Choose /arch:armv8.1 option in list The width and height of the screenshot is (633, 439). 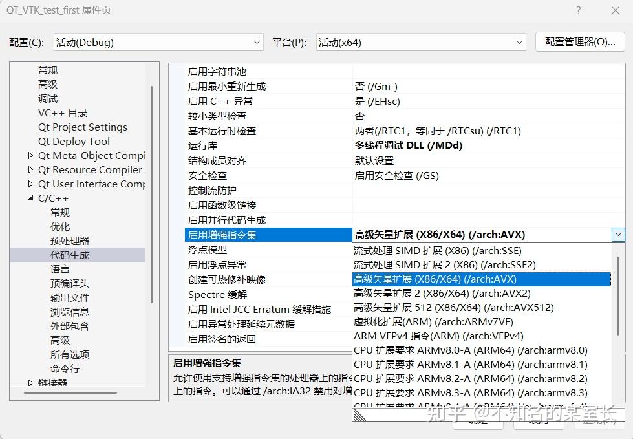pyautogui.click(x=482, y=365)
